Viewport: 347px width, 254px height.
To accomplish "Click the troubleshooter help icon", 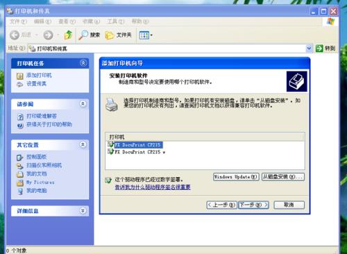I will pyautogui.click(x=20, y=117).
